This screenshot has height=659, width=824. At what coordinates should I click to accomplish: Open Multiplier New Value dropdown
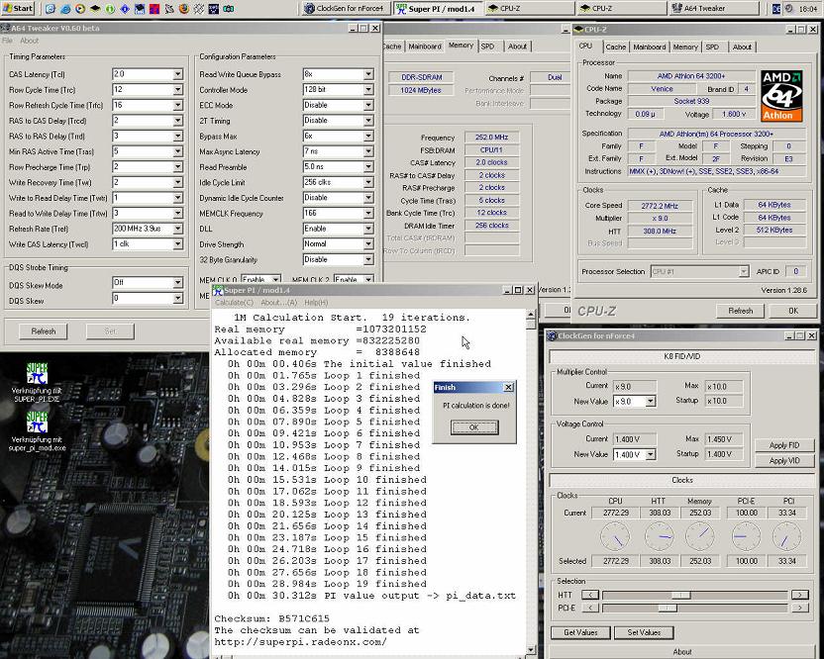tap(651, 401)
